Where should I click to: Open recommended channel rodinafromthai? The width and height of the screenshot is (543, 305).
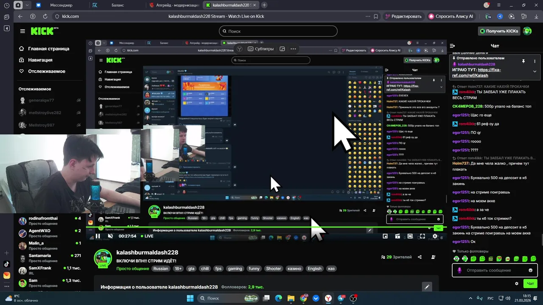point(50,221)
